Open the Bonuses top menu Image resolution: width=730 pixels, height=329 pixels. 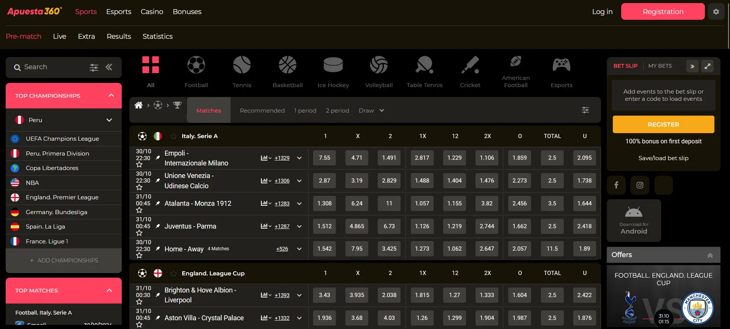click(x=187, y=12)
